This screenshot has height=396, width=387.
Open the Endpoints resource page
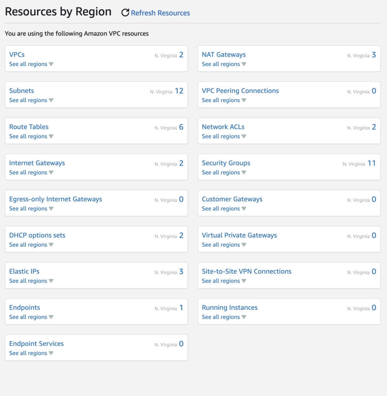[24, 307]
